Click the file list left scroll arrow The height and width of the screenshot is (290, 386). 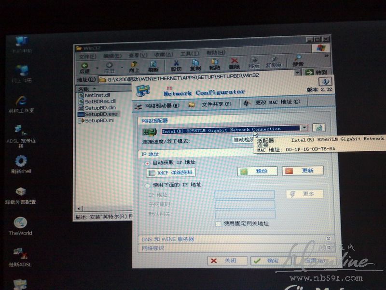tap(79, 209)
